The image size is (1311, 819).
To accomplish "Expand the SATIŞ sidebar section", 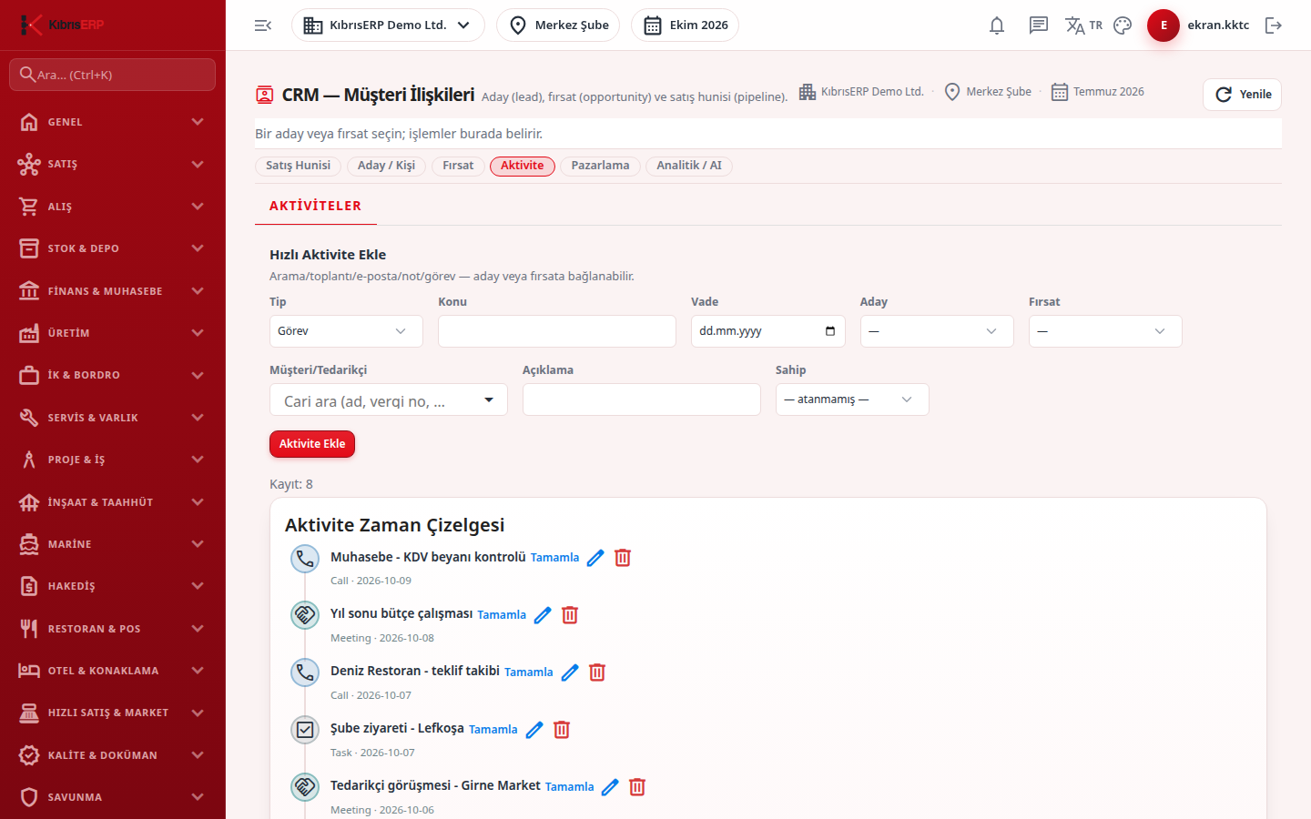I will (113, 165).
